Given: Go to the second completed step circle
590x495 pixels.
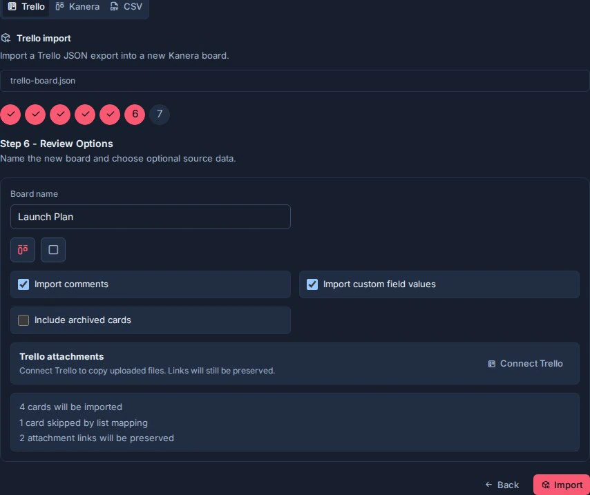Looking at the screenshot, I should coord(35,115).
